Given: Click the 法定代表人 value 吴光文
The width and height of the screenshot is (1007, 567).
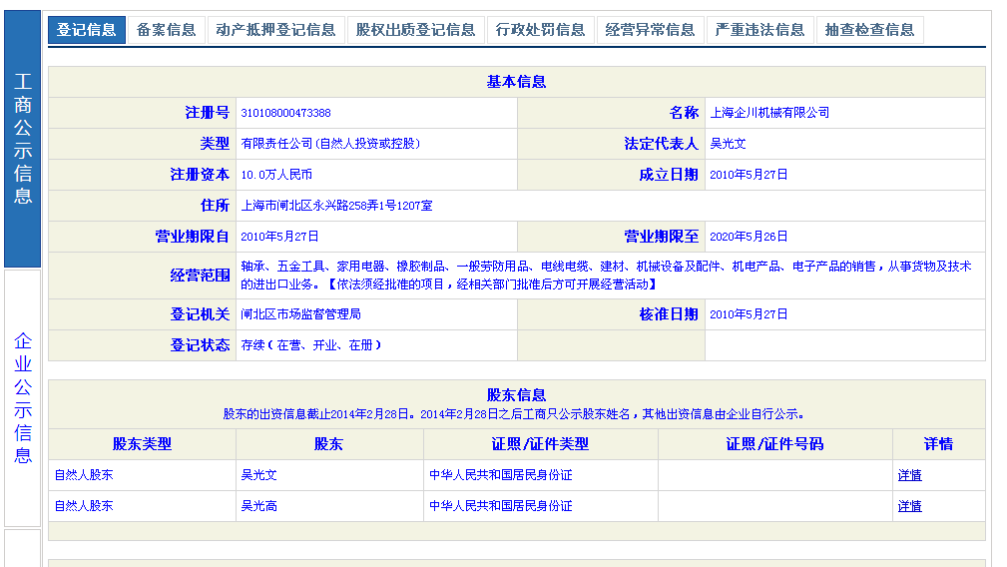Looking at the screenshot, I should (x=728, y=144).
